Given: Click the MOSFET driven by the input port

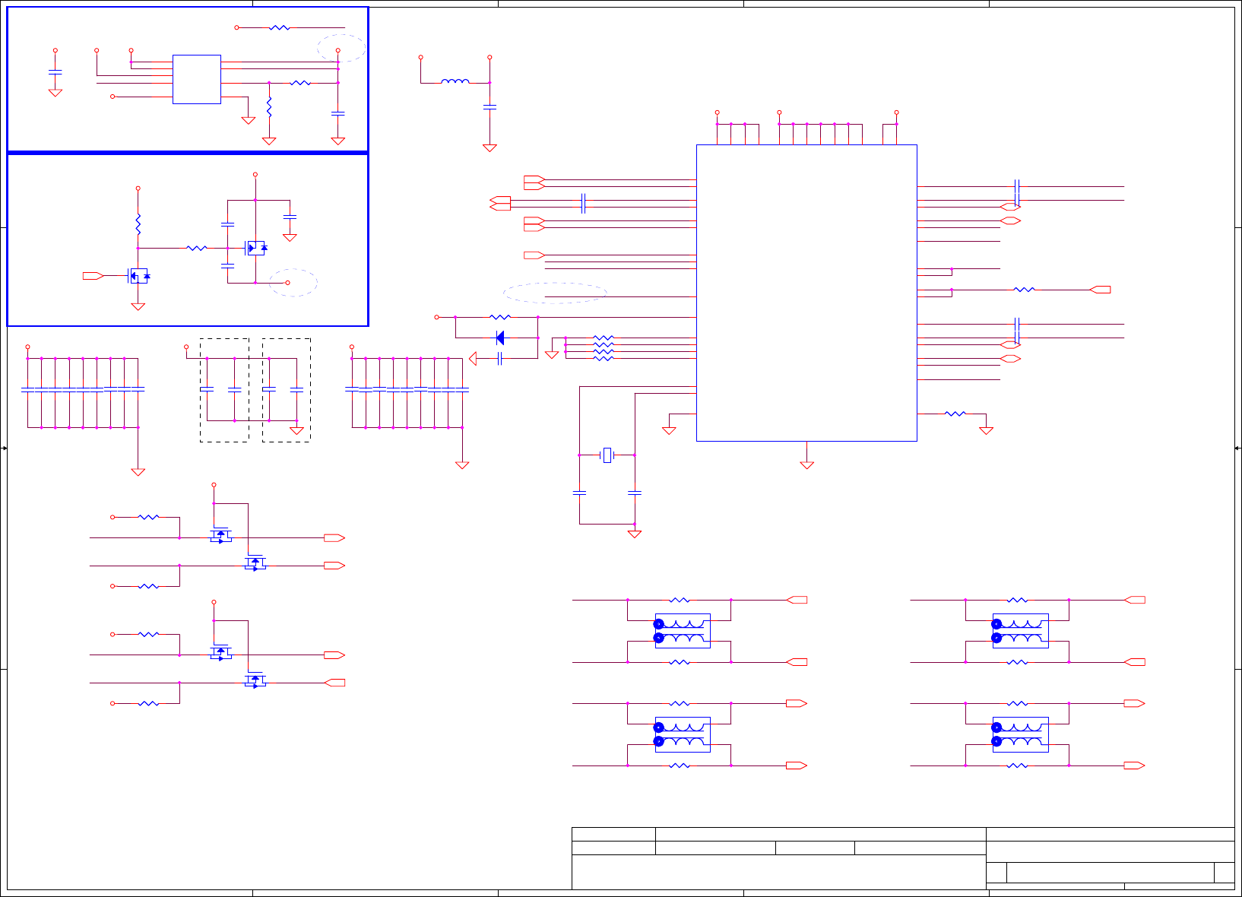Looking at the screenshot, I should (138, 276).
